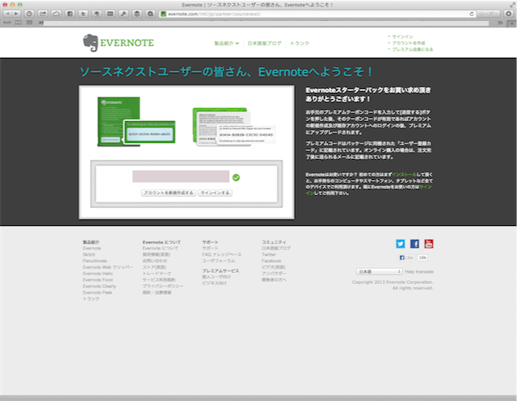The width and height of the screenshot is (517, 401).
Task: Click the Evernote clipper elephant toolbar button
Action: pos(97,14)
